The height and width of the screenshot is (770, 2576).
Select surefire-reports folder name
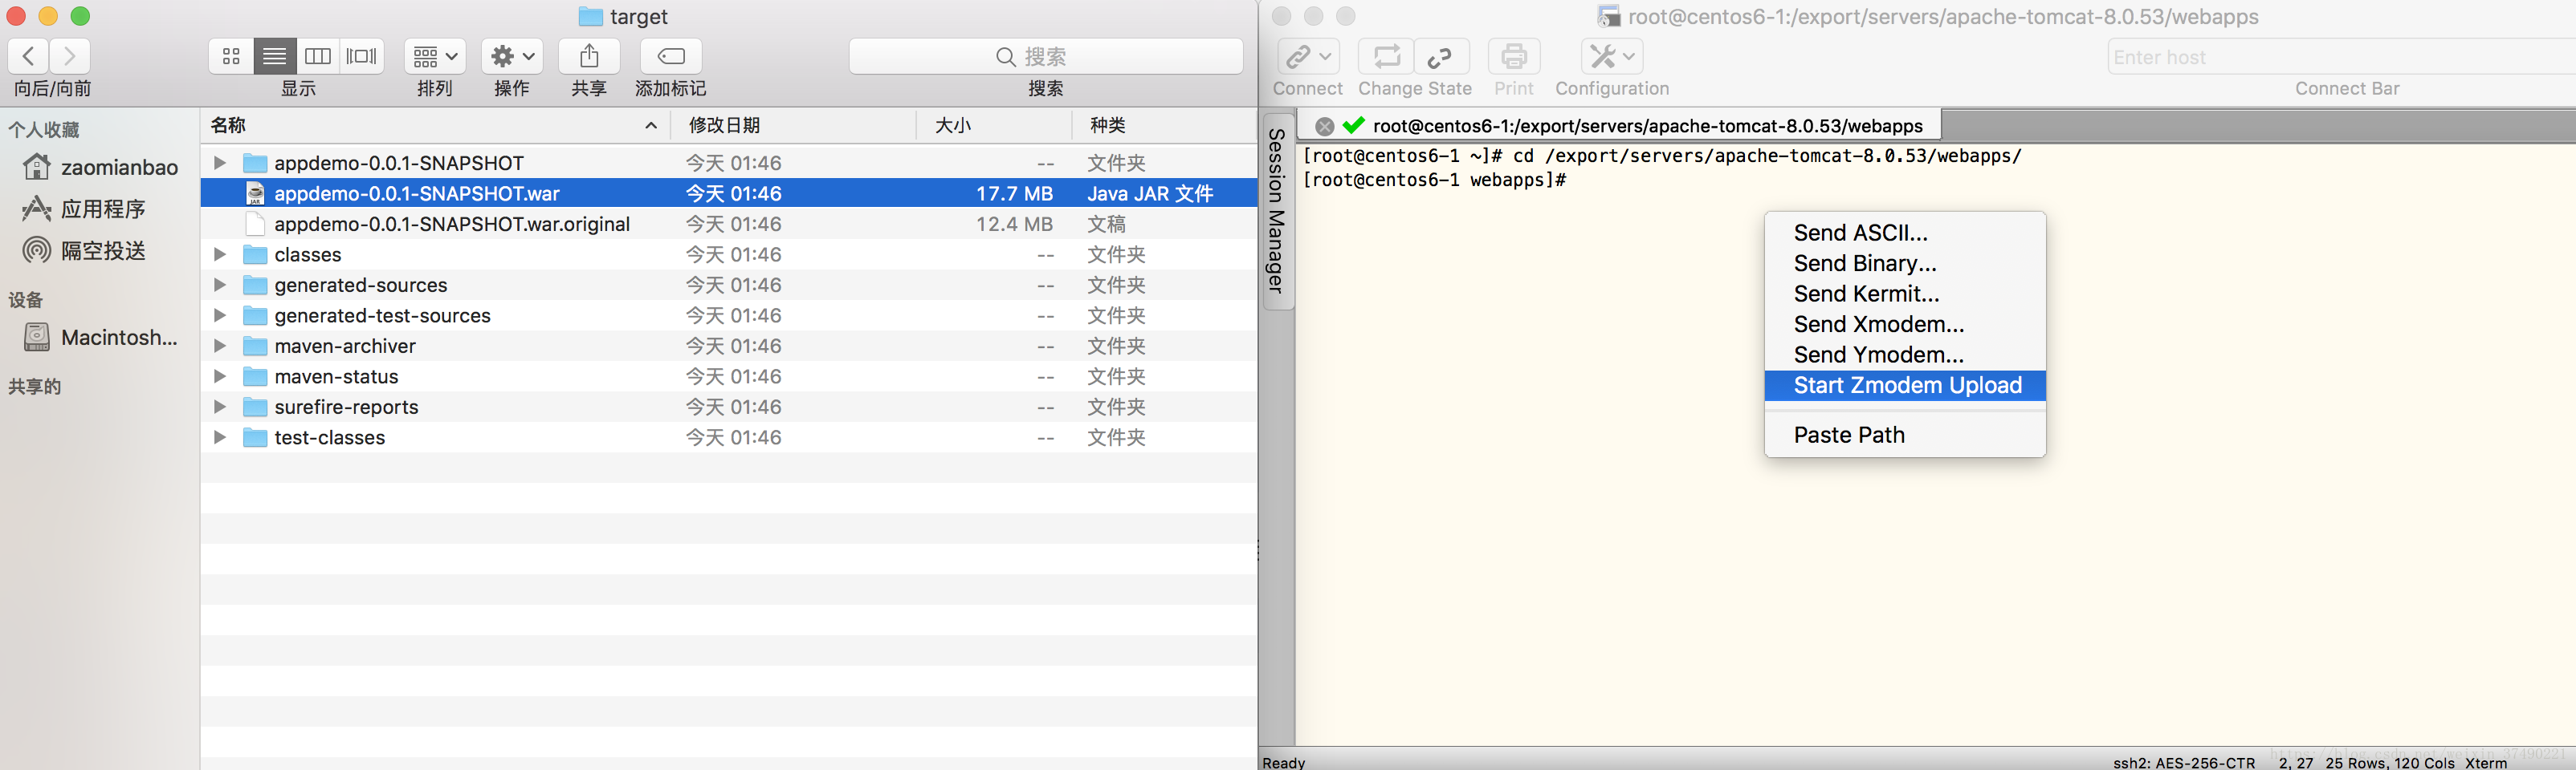(346, 407)
